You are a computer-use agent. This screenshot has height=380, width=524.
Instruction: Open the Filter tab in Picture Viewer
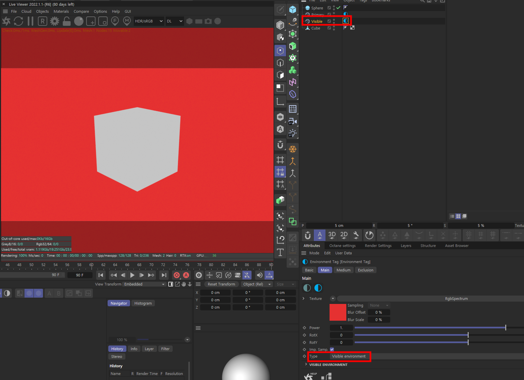tap(165, 349)
